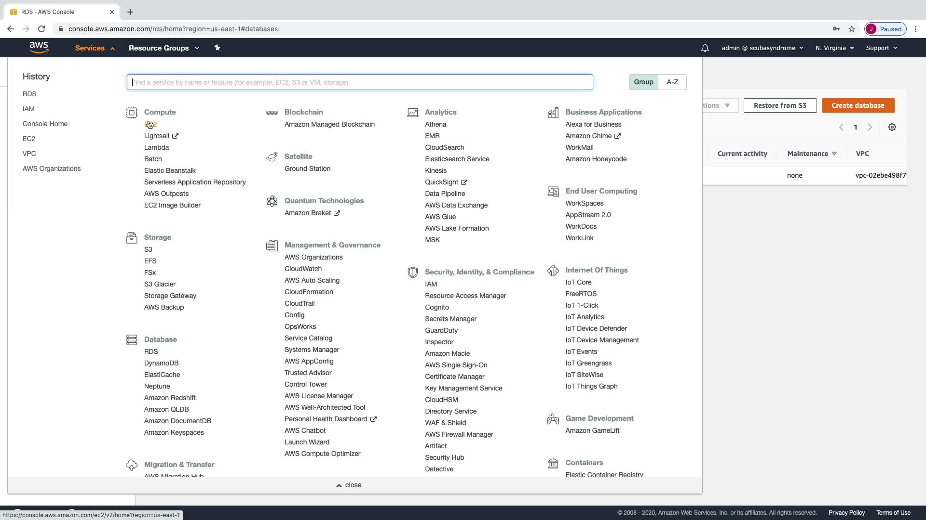Image resolution: width=926 pixels, height=520 pixels.
Task: Click the pin shortcuts icon
Action: click(217, 48)
